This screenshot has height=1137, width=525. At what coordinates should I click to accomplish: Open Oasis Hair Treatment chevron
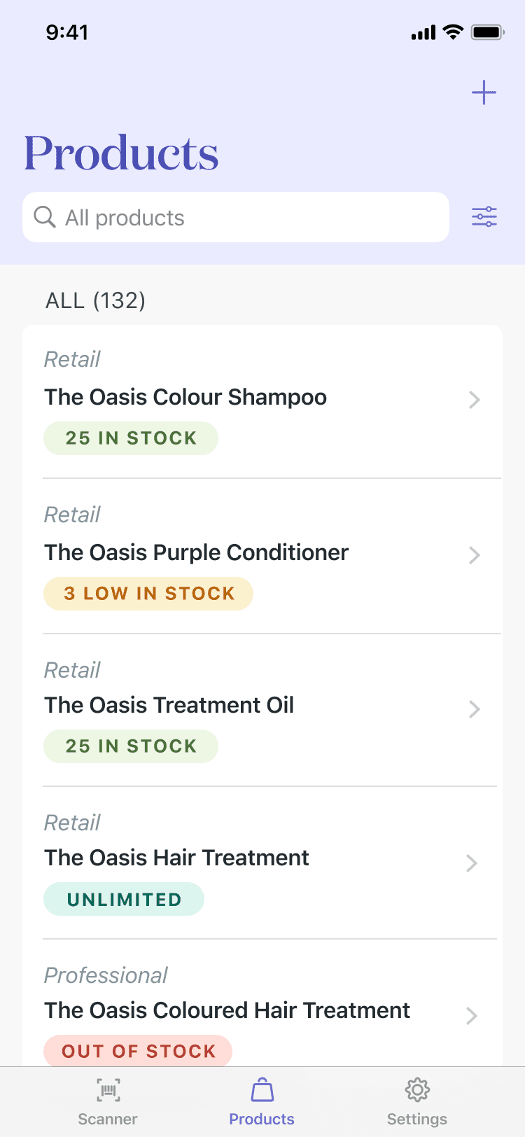472,863
